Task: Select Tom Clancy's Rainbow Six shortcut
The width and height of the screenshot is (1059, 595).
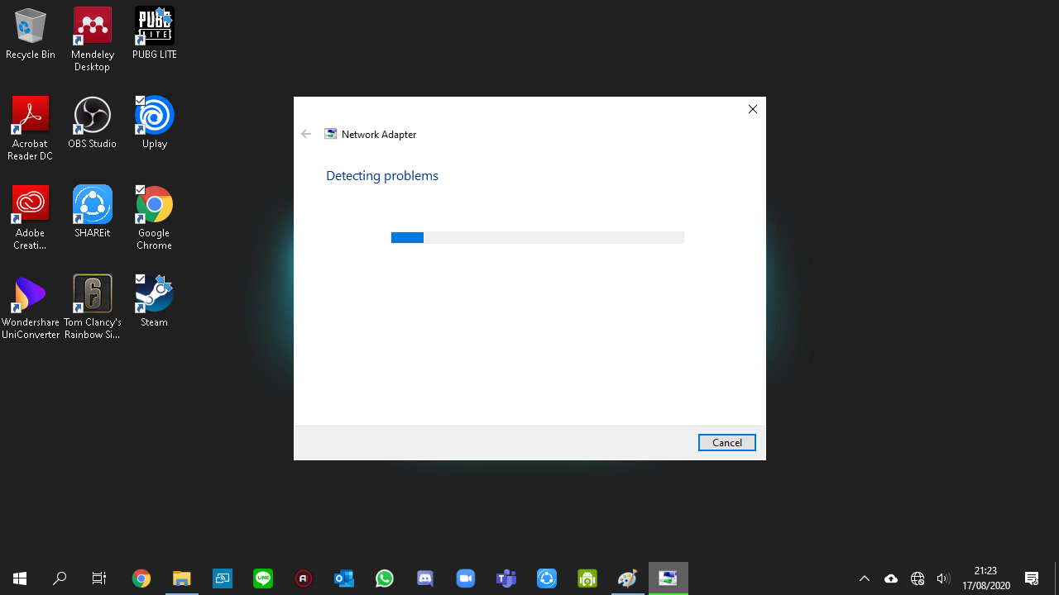Action: pos(93,307)
